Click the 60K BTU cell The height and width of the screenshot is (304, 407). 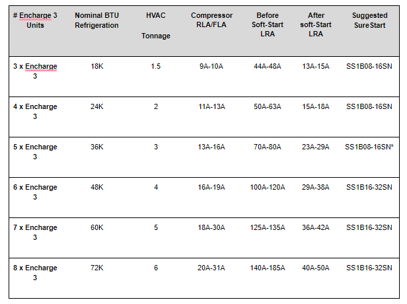click(x=97, y=228)
